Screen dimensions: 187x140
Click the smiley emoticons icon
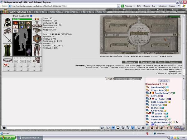click(x=139, y=128)
